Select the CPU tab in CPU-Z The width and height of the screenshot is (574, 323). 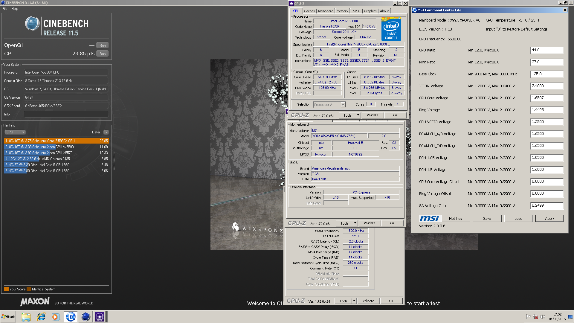coord(296,11)
